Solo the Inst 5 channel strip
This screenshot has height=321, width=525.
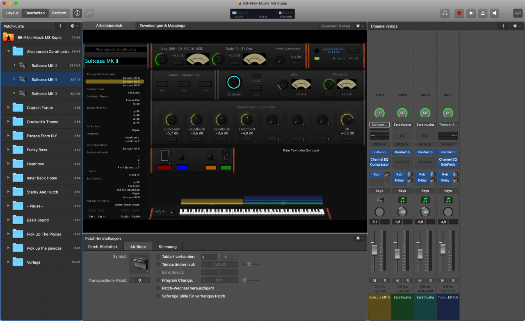pos(408,280)
